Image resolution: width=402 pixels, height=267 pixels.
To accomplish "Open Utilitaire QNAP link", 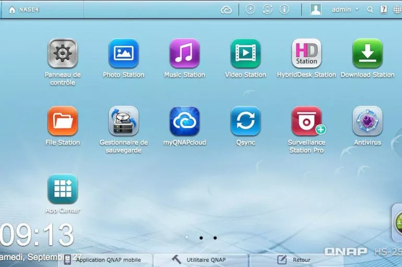I will (x=201, y=260).
